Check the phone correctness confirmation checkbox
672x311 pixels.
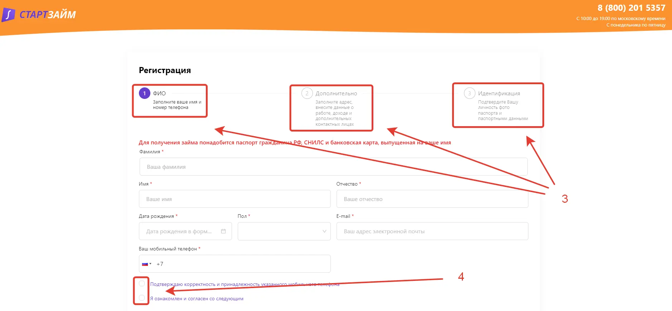click(x=142, y=284)
